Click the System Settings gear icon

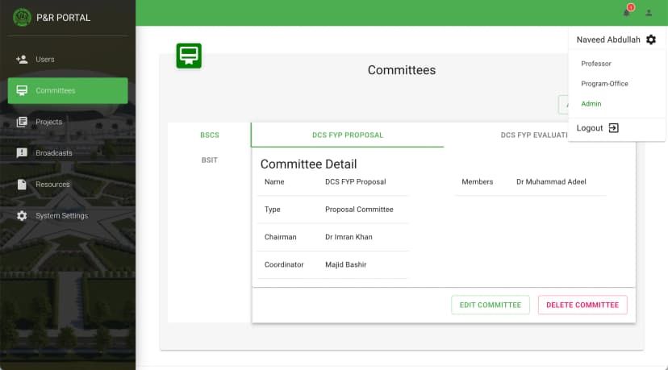pyautogui.click(x=22, y=215)
